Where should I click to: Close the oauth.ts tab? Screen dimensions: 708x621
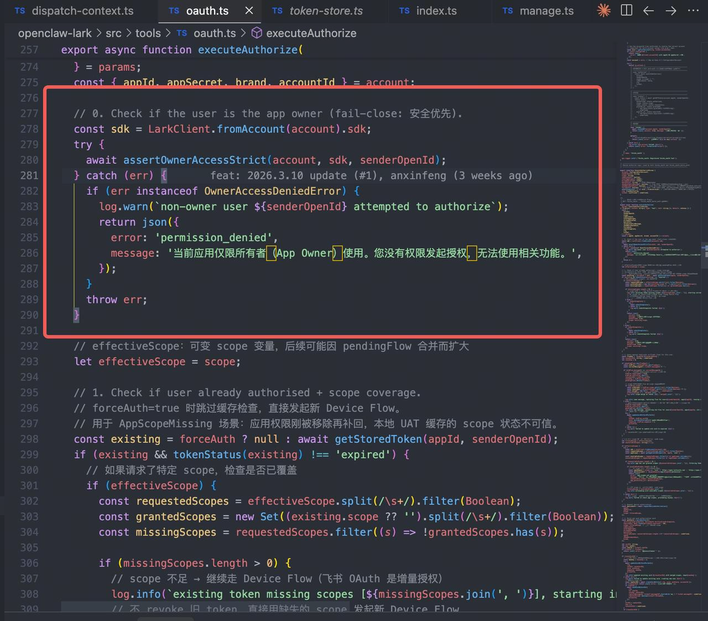pos(249,11)
